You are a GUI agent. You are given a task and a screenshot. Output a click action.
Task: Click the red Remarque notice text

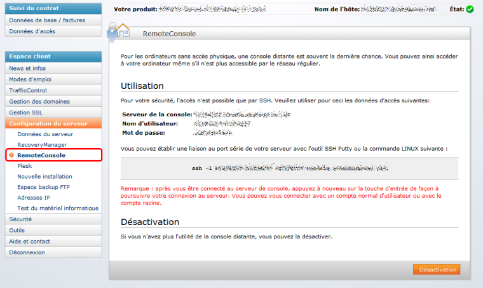[x=281, y=196]
